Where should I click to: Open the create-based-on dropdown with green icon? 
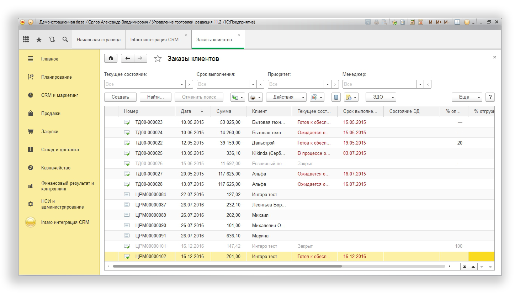pos(238,97)
